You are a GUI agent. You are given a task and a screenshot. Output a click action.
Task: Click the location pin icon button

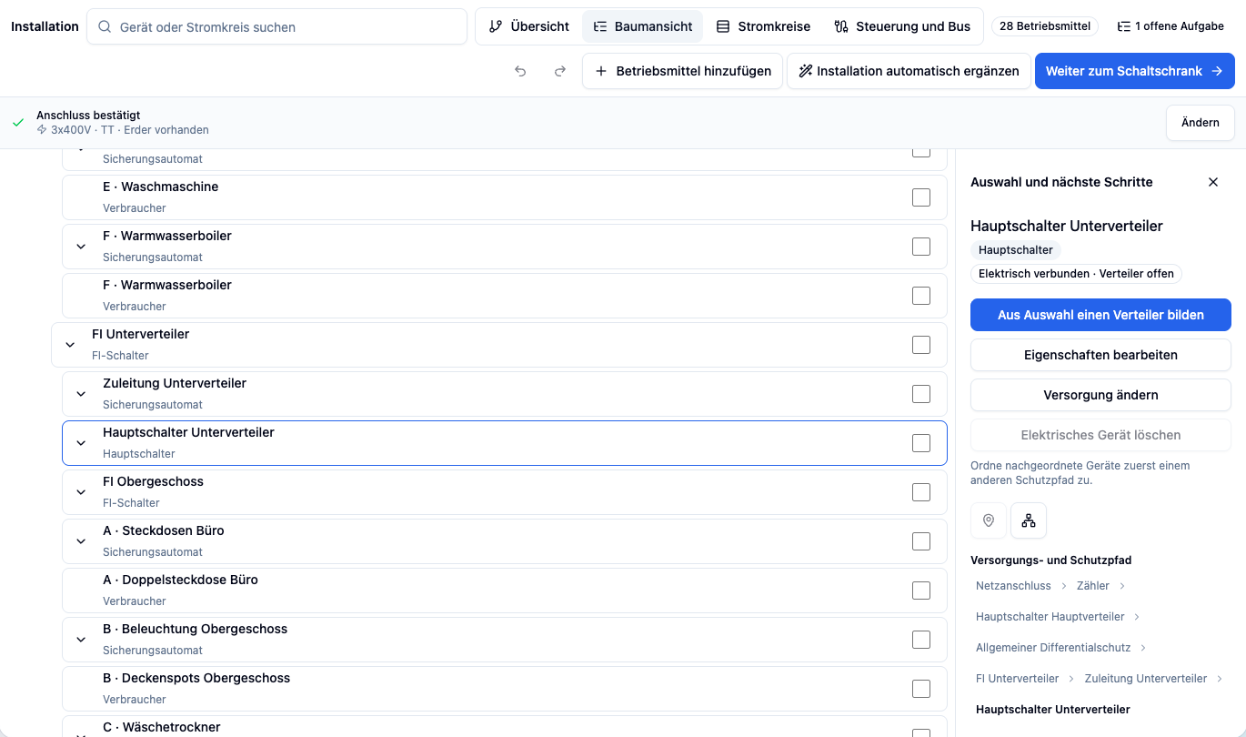(x=989, y=520)
